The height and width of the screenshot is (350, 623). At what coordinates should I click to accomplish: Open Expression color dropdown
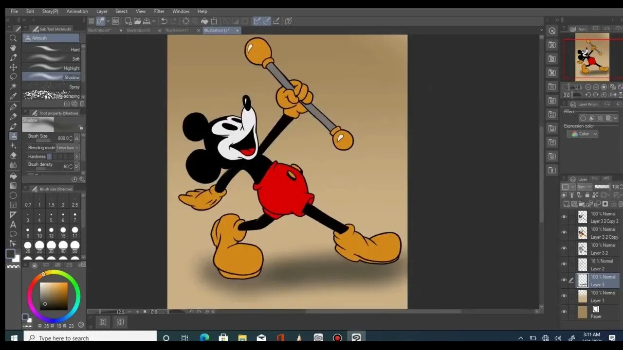583,134
